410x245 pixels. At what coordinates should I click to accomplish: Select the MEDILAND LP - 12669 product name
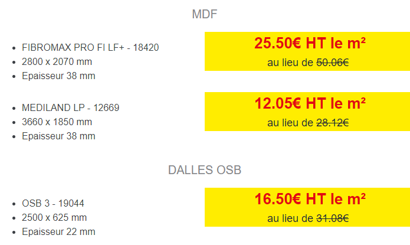70,108
